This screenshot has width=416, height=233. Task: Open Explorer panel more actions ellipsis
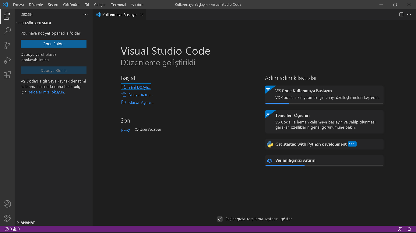click(x=86, y=15)
